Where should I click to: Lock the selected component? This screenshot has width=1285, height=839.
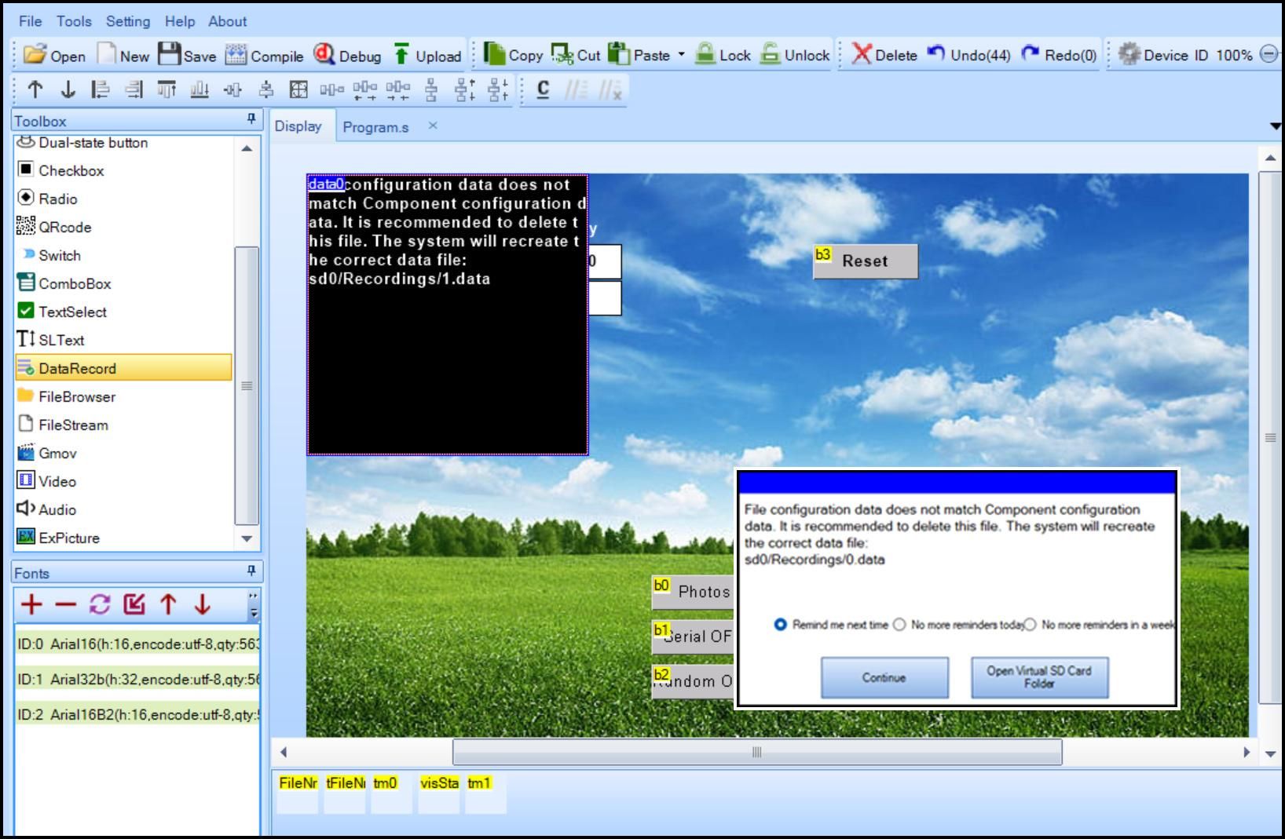pos(723,55)
